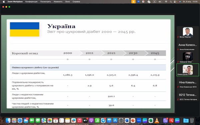Select Borys Palamar participant video tile
Image resolution: width=200 pixels, height=125 pixels.
point(188,32)
